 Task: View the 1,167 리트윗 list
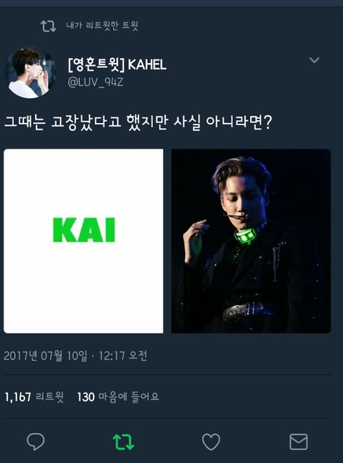[34, 397]
